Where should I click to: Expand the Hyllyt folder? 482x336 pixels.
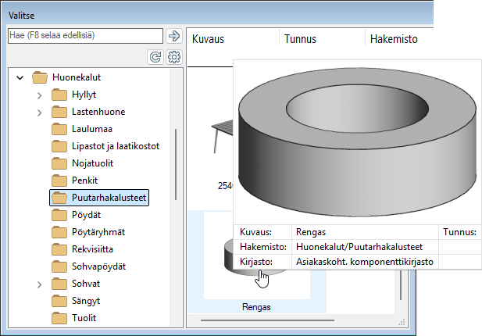pos(39,95)
